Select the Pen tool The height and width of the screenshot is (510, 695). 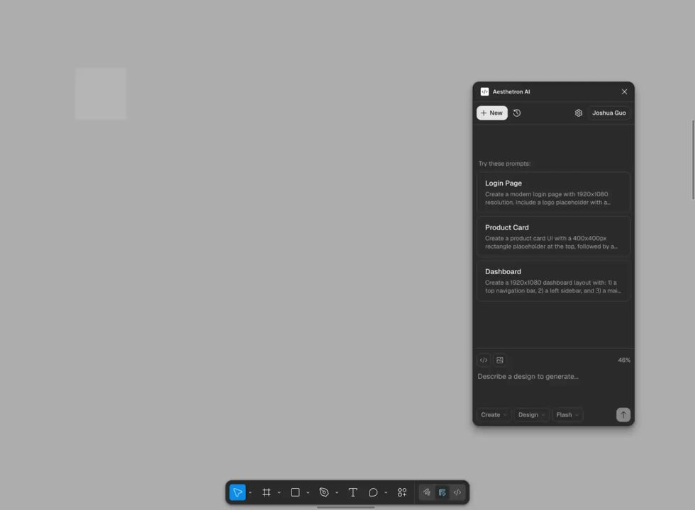(x=324, y=492)
